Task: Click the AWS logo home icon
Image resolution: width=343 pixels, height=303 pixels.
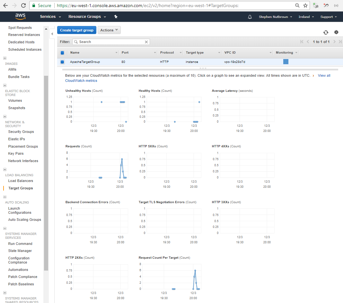Action: click(20, 16)
